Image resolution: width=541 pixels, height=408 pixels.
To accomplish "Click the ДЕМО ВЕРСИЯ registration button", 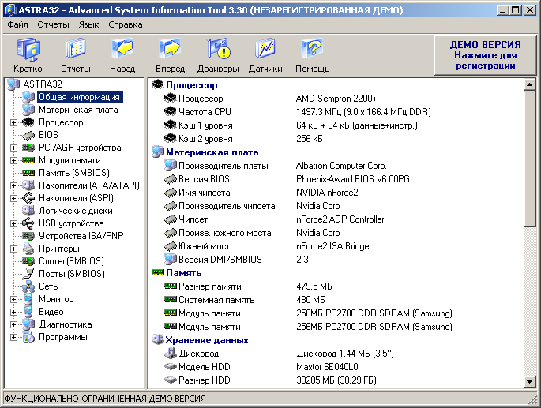I will [486, 55].
